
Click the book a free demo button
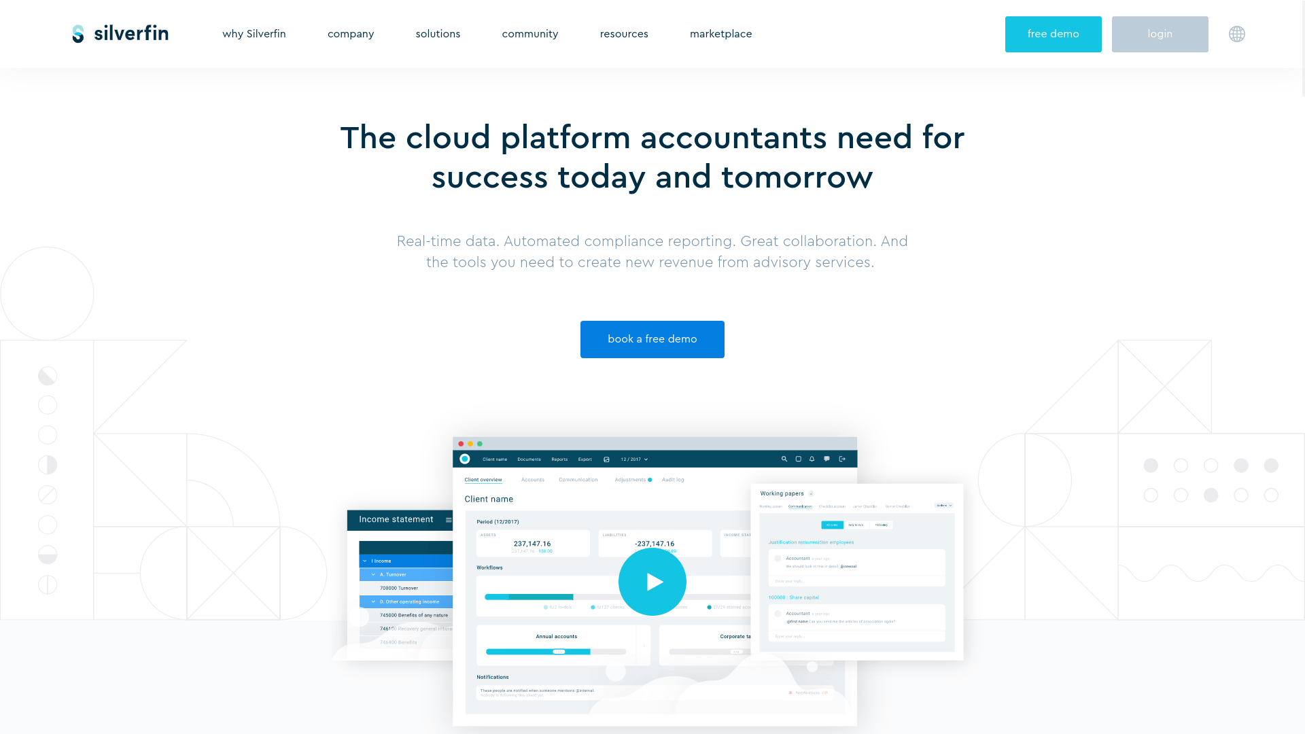[652, 338]
